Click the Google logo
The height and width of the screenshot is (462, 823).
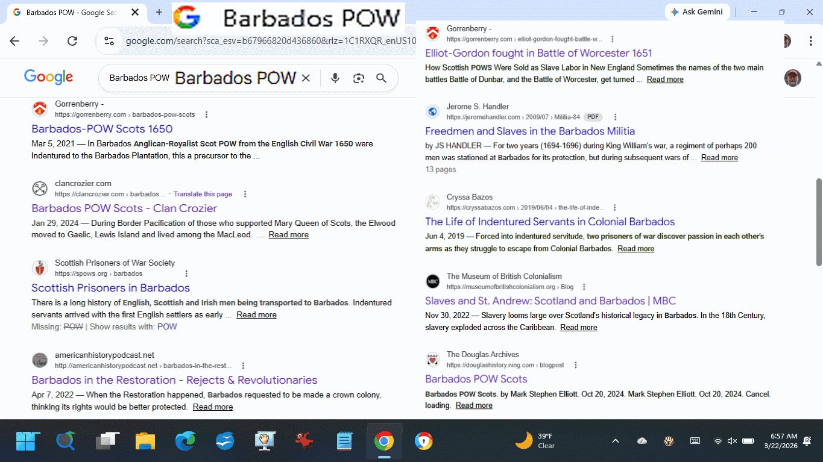(x=48, y=77)
